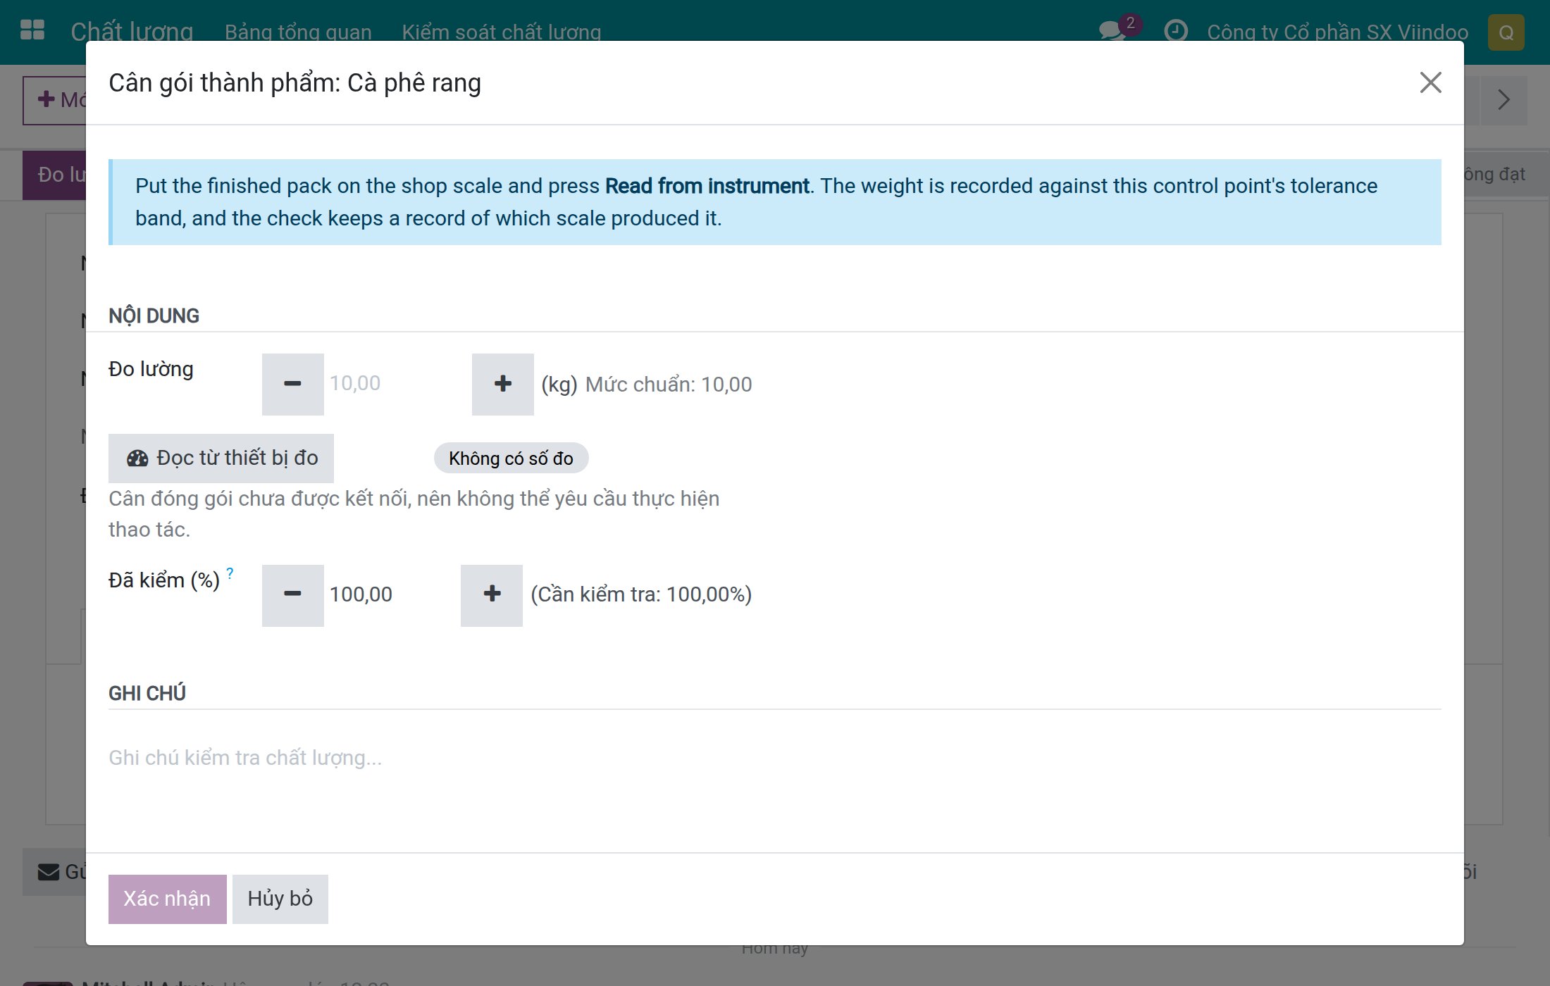1550x986 pixels.
Task: Click the Đã kiểm (%) input field
Action: pyautogui.click(x=392, y=595)
